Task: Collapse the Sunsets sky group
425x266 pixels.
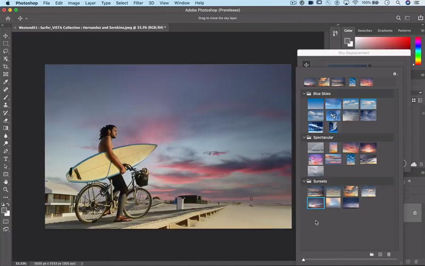Action: pos(304,181)
